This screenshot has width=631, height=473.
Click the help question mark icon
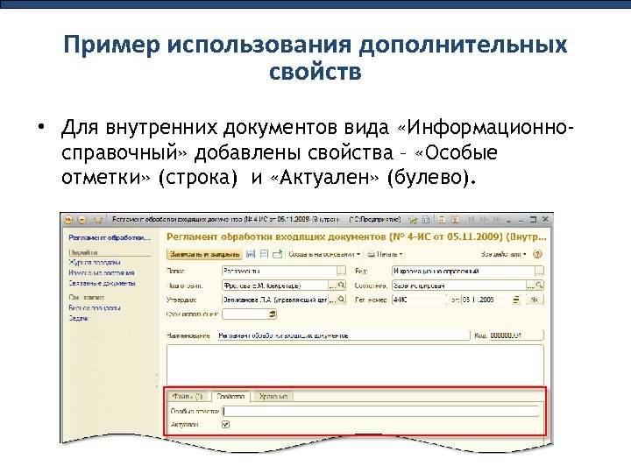pyautogui.click(x=537, y=254)
